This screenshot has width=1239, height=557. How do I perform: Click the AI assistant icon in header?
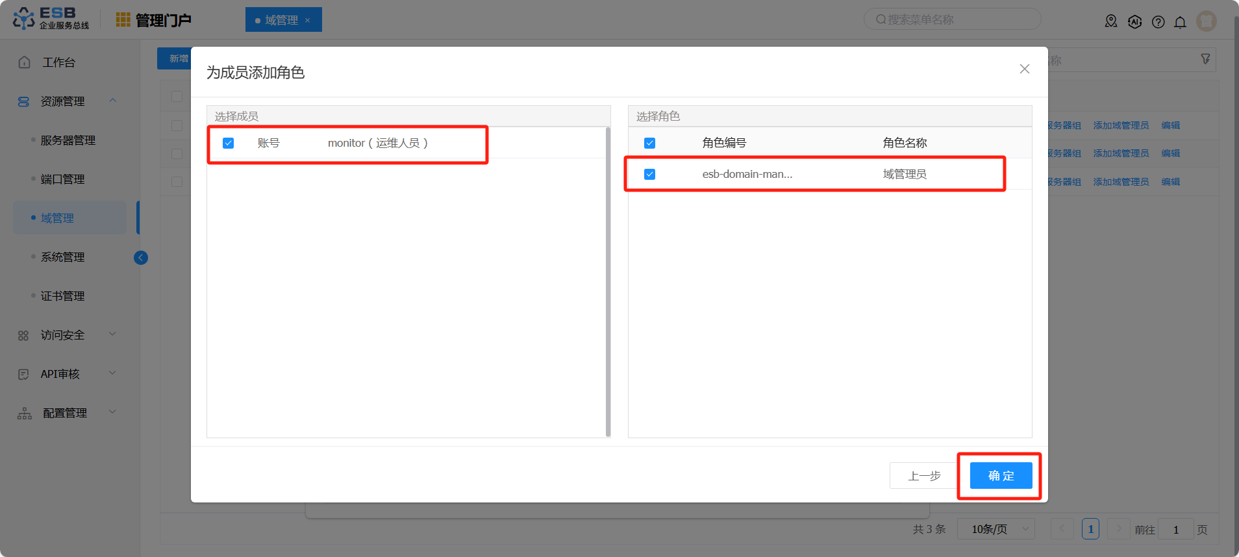click(1134, 22)
